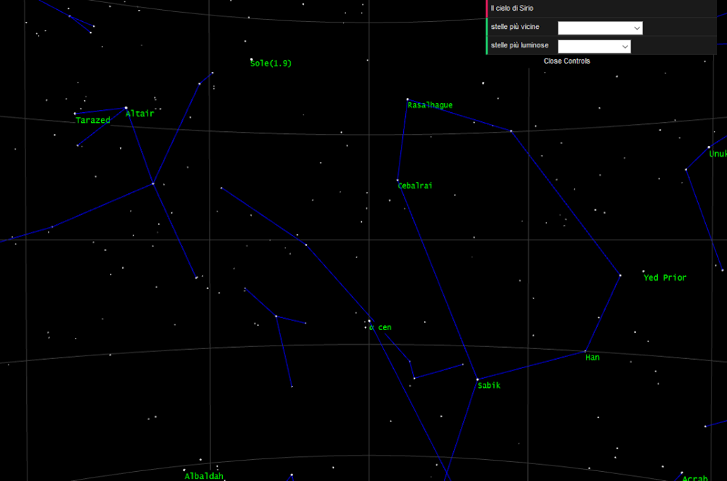727x481 pixels.
Task: Click the Han star label
Action: [x=592, y=358]
